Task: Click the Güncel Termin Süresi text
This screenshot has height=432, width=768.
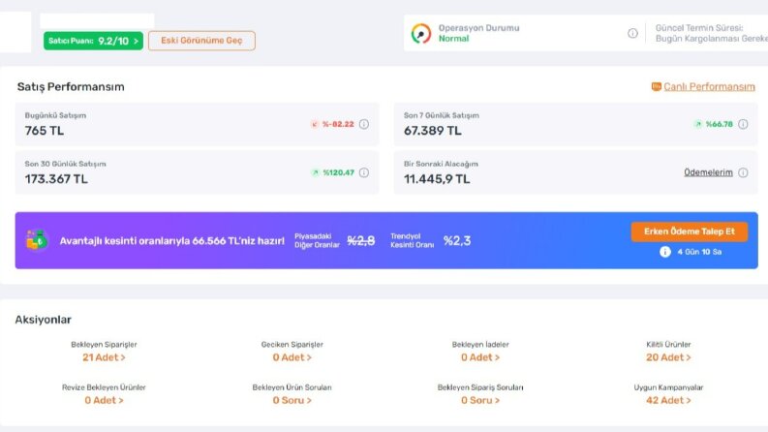Action: pyautogui.click(x=699, y=28)
